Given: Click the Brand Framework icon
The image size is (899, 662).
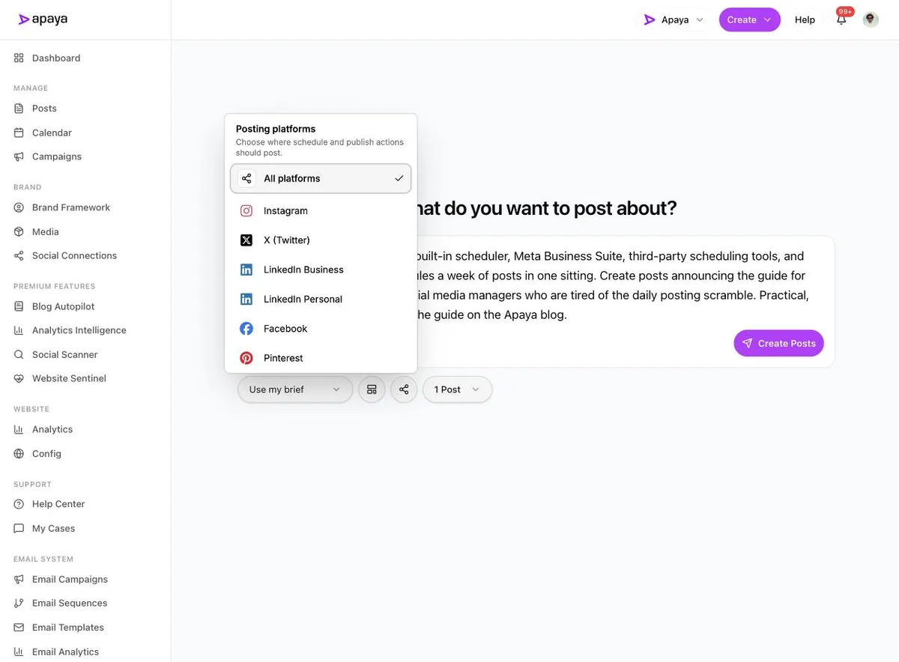Looking at the screenshot, I should pyautogui.click(x=19, y=207).
